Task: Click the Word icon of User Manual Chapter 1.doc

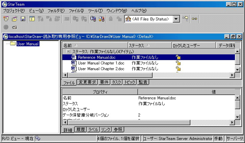Action: coord(74,63)
